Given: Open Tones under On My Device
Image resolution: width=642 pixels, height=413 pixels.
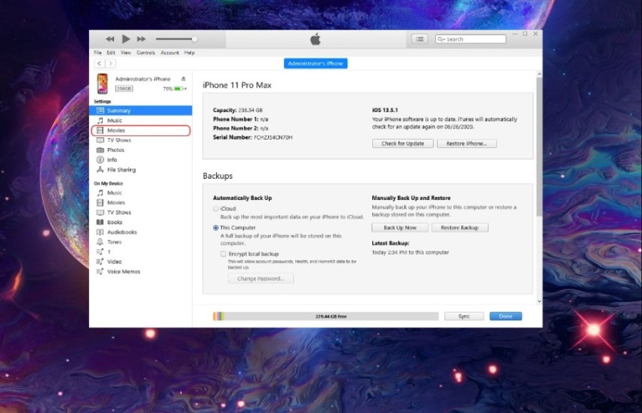Looking at the screenshot, I should point(140,242).
